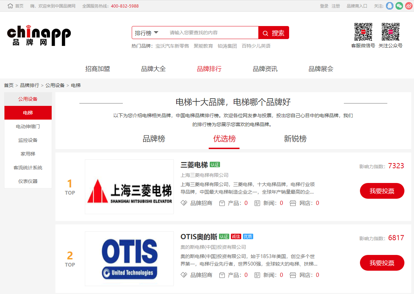Select 仪表仪器 in the sidebar
414x294 pixels.
28,181
